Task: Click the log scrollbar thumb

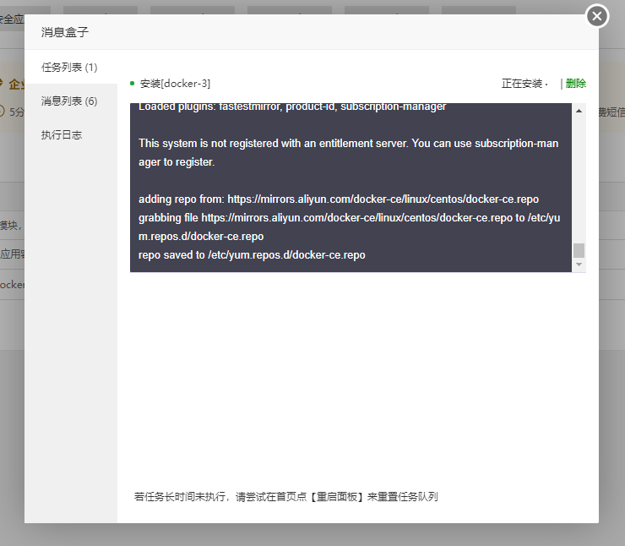Action: tap(579, 250)
